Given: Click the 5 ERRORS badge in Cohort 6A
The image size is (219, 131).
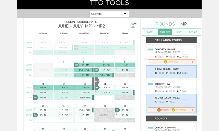Looking at the screenshot, I should pyautogui.click(x=163, y=110).
